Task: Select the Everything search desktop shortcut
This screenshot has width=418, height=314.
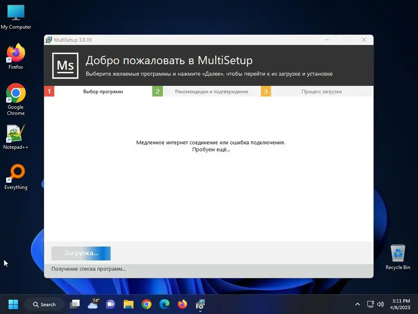Action: tap(16, 177)
